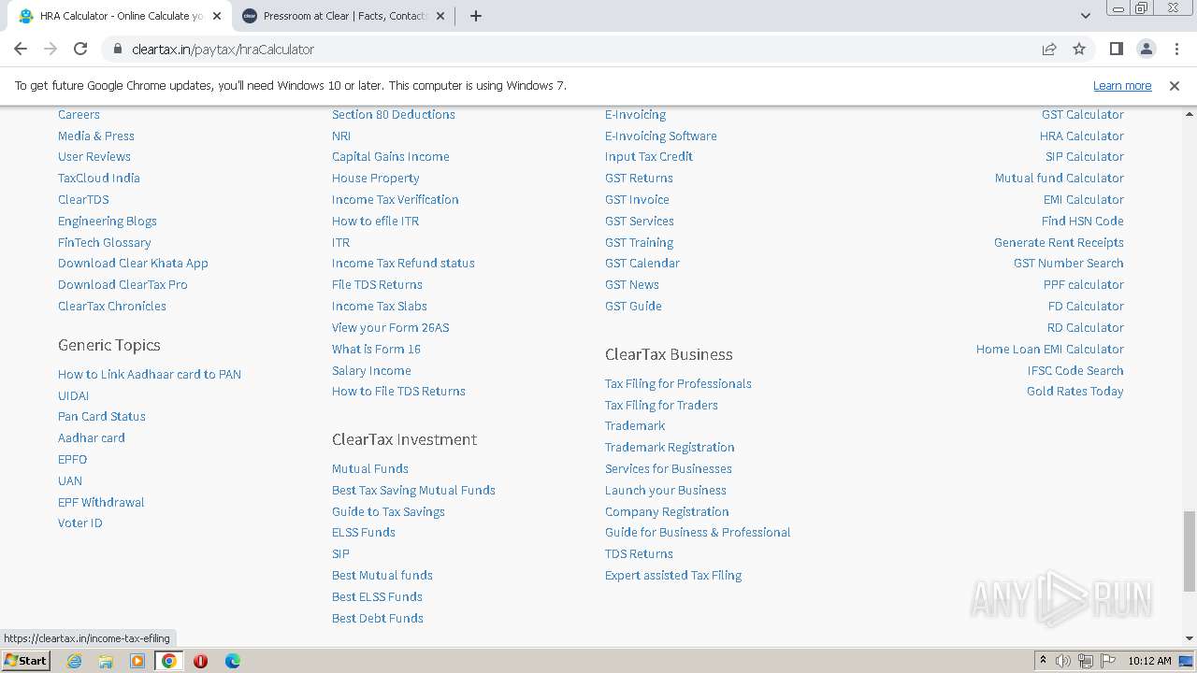The width and height of the screenshot is (1197, 673).
Task: Open the Section 80 Deductions link
Action: (394, 114)
